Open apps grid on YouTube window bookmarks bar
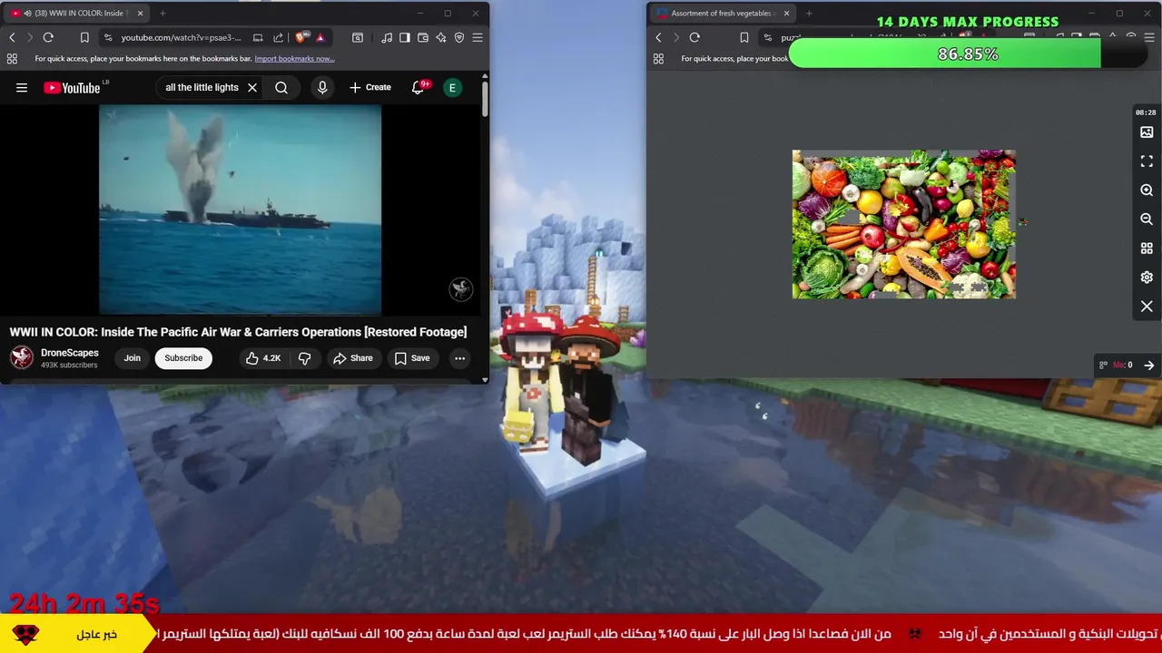Screen dimensions: 1162x653 (x=12, y=59)
